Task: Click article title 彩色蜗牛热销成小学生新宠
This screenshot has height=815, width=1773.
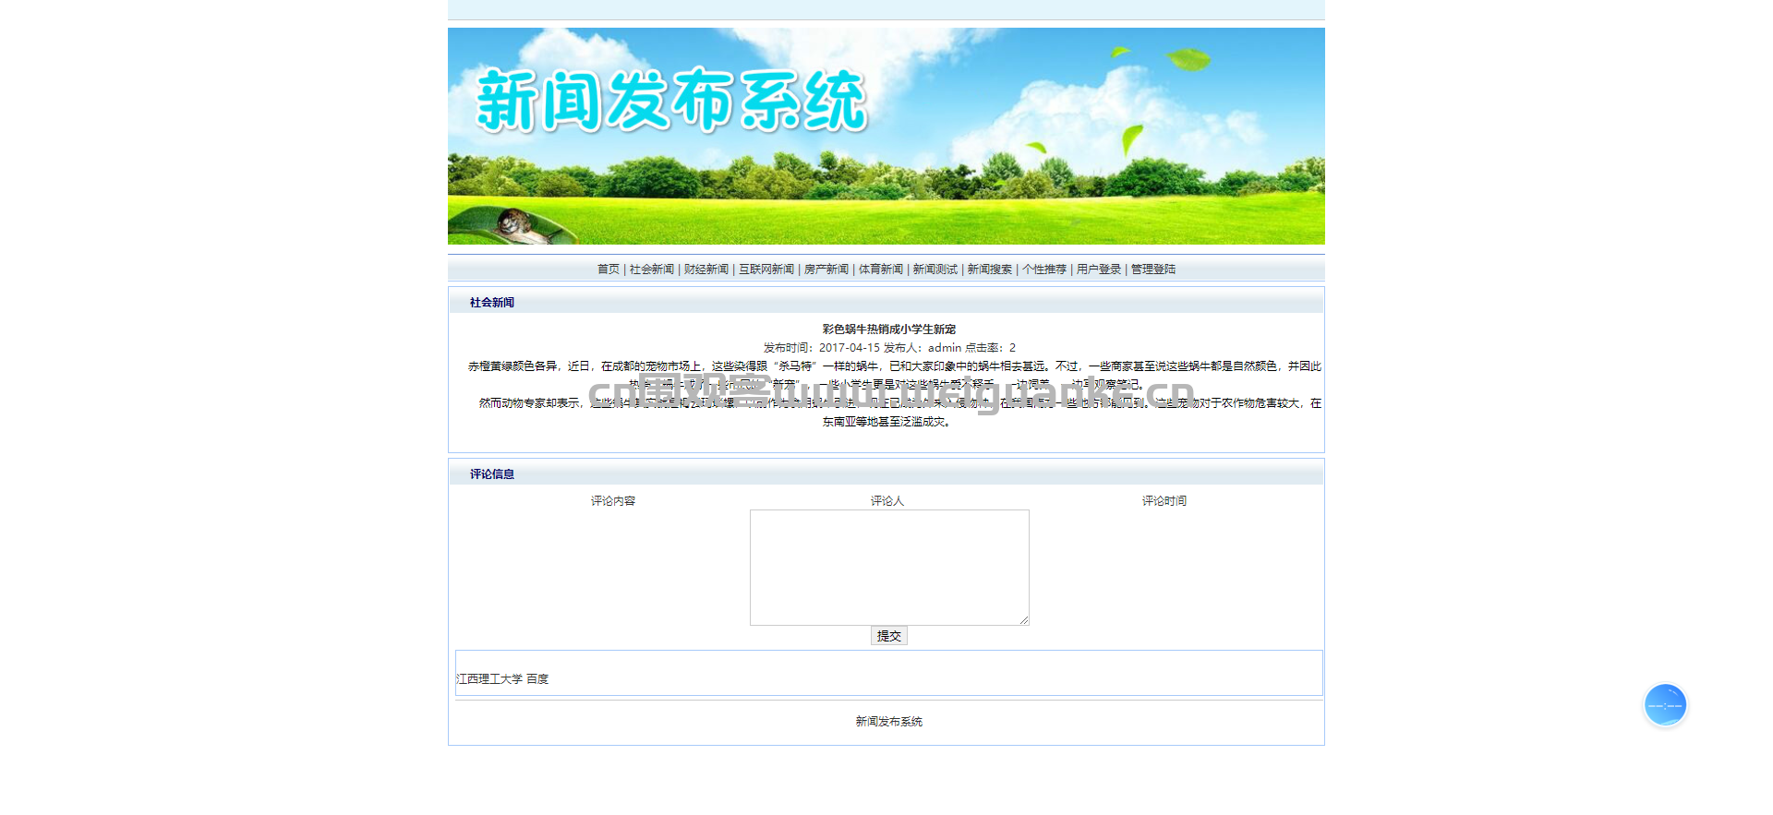Action: [889, 330]
